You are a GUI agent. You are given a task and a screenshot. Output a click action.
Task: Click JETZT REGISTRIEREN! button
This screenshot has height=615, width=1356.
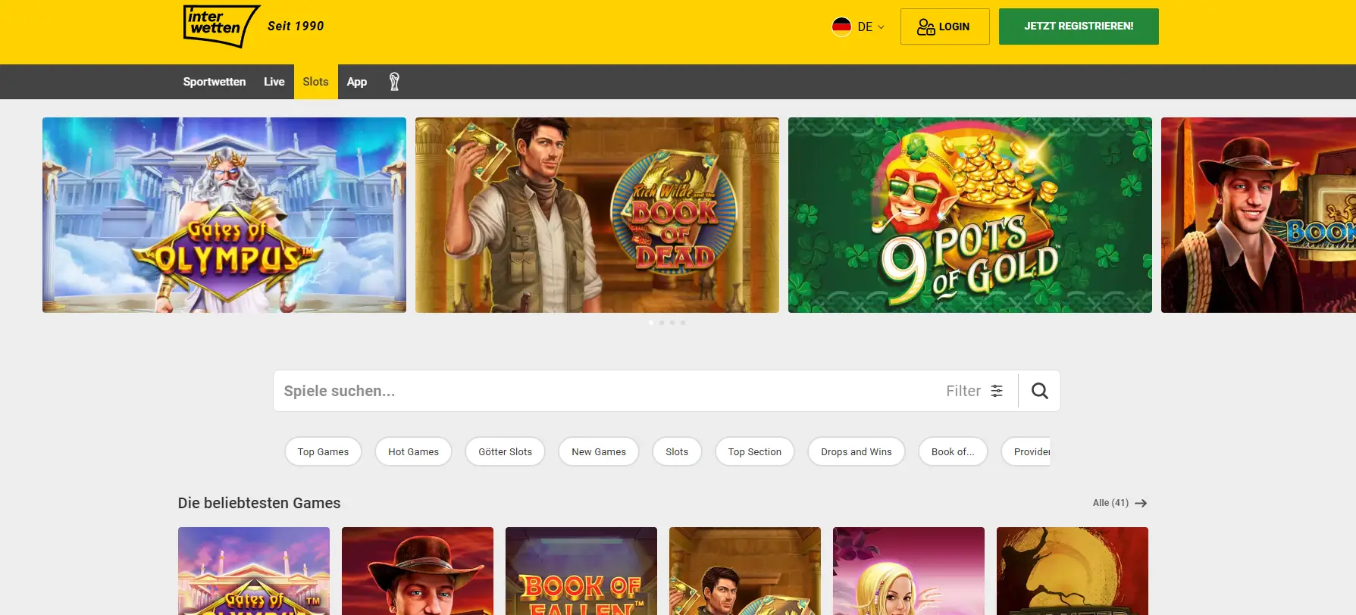pyautogui.click(x=1079, y=27)
